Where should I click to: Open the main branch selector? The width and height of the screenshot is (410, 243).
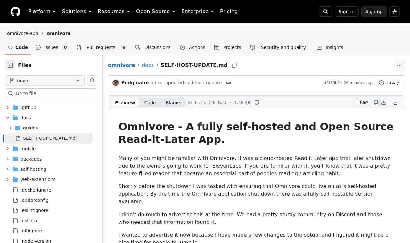coord(45,81)
